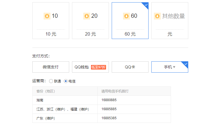
Task: Choose the 20 元 recharge amount
Action: click(90, 34)
